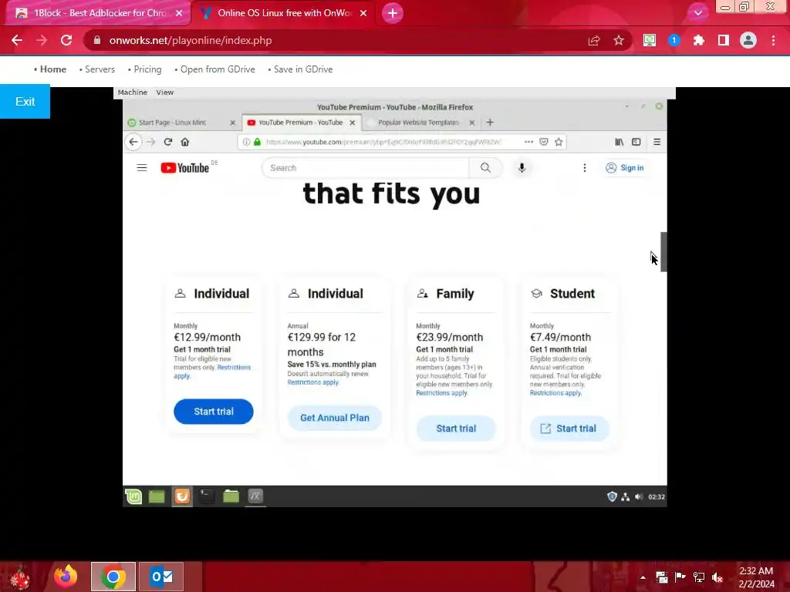Close the YouTube Premium Firefox tab
Viewport: 790px width, 592px height.
[x=352, y=123]
